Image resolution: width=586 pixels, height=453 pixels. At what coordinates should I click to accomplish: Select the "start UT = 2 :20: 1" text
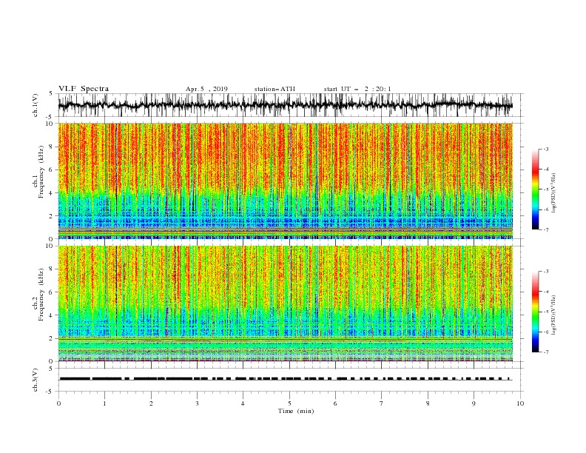(357, 89)
